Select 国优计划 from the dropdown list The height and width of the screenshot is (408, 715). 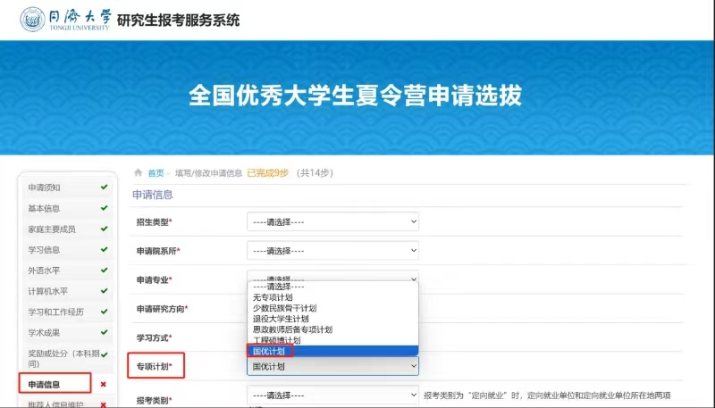tap(269, 352)
